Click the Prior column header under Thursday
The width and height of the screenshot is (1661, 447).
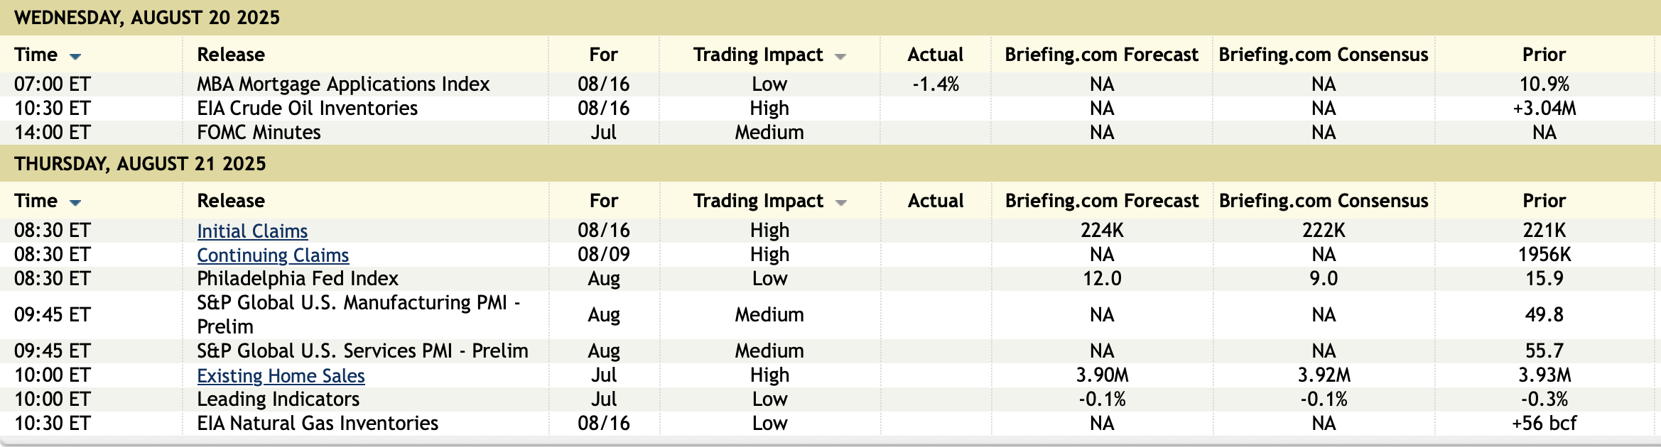[1544, 201]
